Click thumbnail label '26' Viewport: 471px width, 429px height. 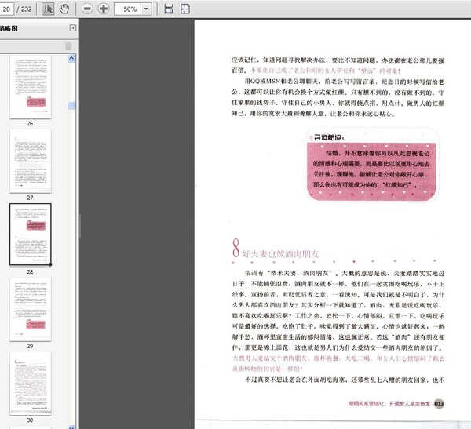pos(30,123)
